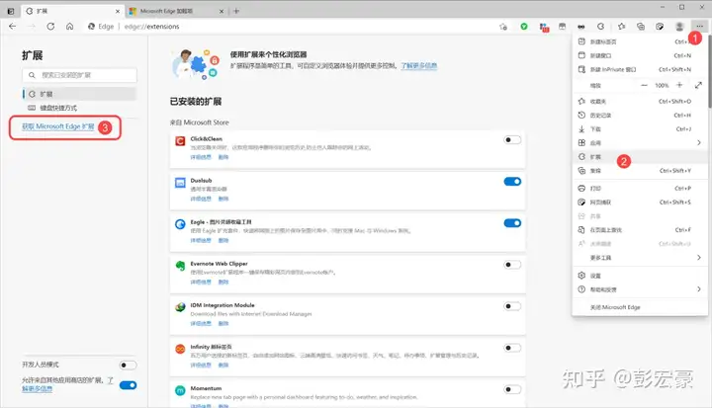Switch to the Microsoft Edge add-ons tab

[176, 11]
